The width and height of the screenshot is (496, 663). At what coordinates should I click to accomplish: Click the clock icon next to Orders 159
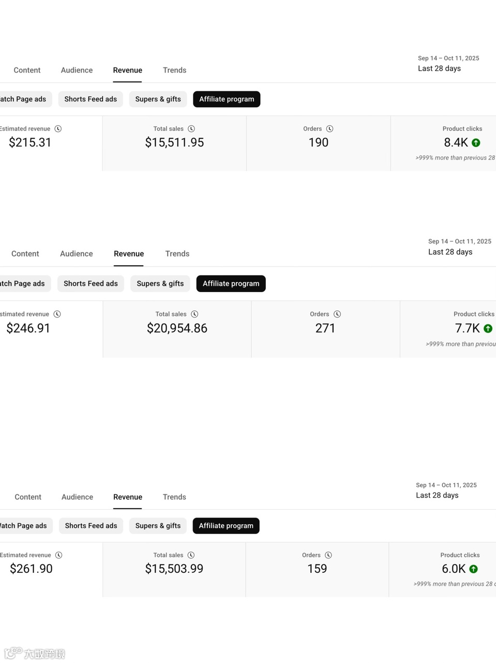(328, 555)
